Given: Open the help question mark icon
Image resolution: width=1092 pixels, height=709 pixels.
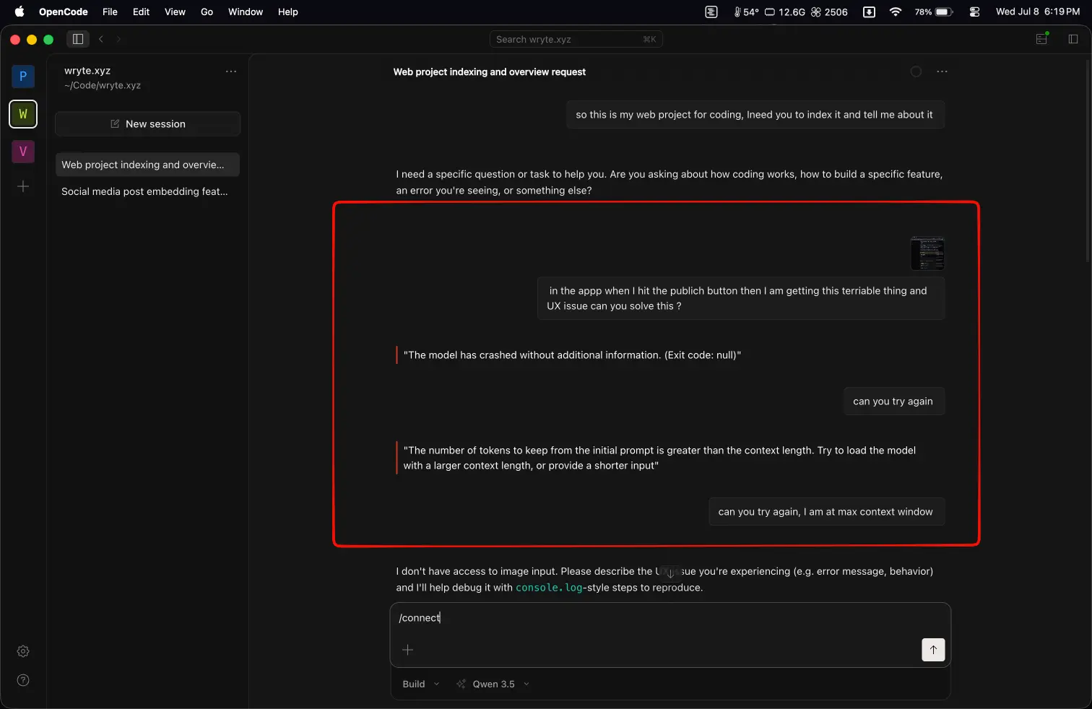Looking at the screenshot, I should click(x=23, y=680).
